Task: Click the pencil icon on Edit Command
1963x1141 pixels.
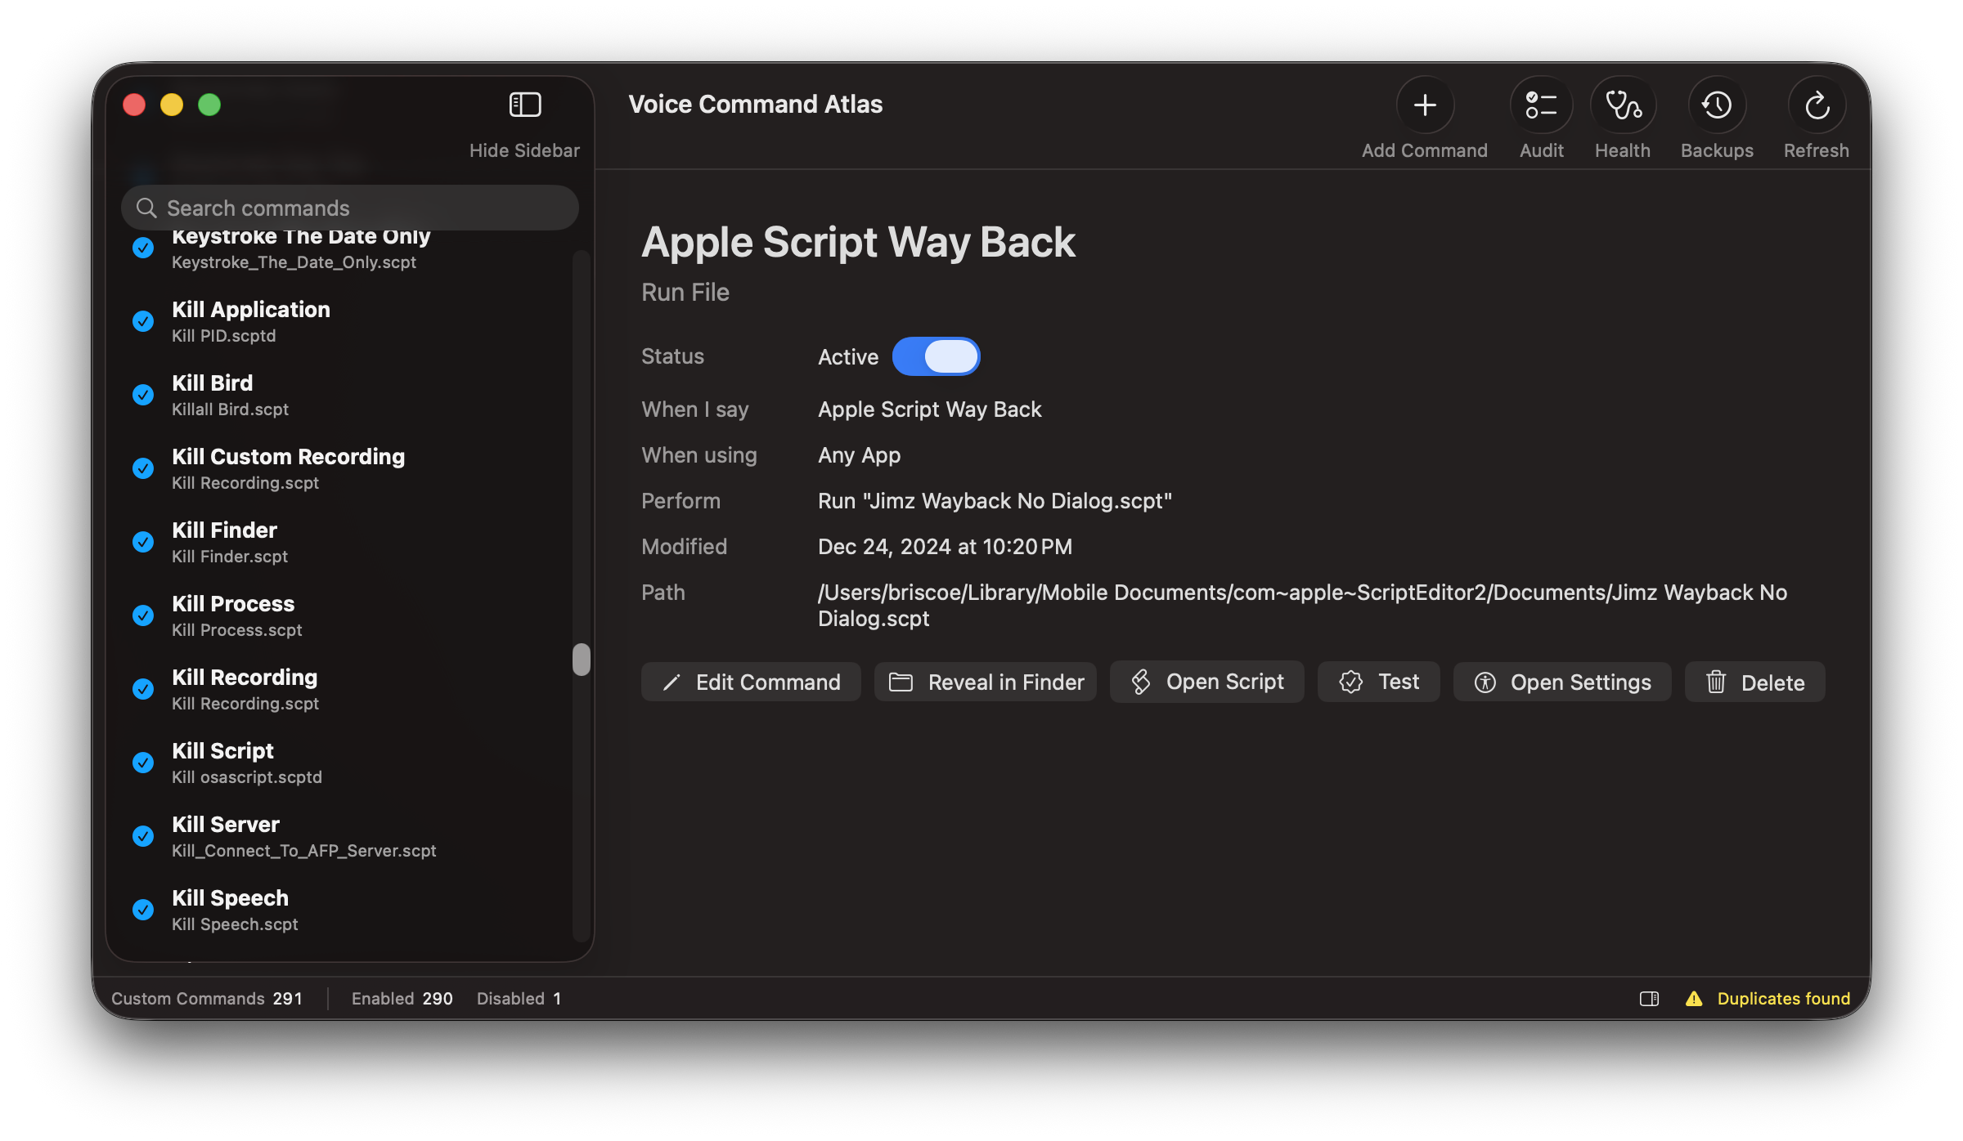Action: click(x=672, y=682)
